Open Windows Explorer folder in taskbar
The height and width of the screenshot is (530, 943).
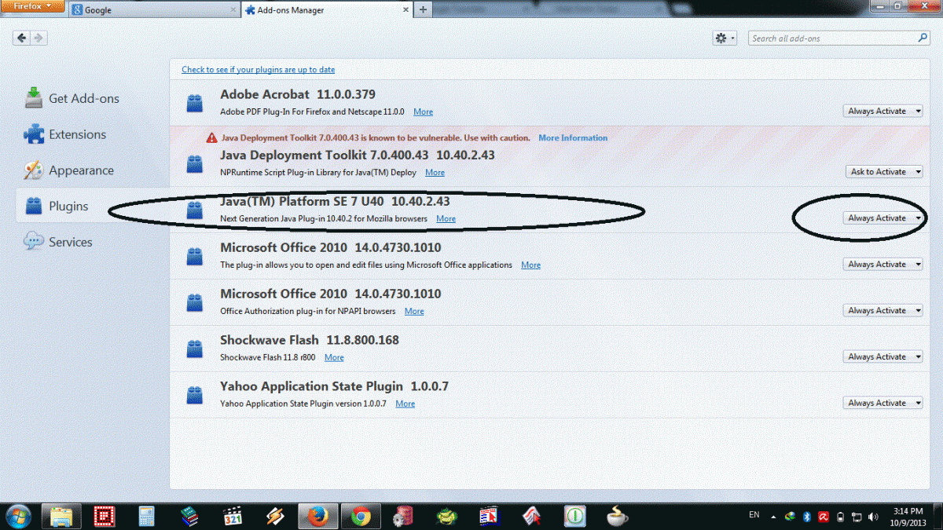[62, 516]
